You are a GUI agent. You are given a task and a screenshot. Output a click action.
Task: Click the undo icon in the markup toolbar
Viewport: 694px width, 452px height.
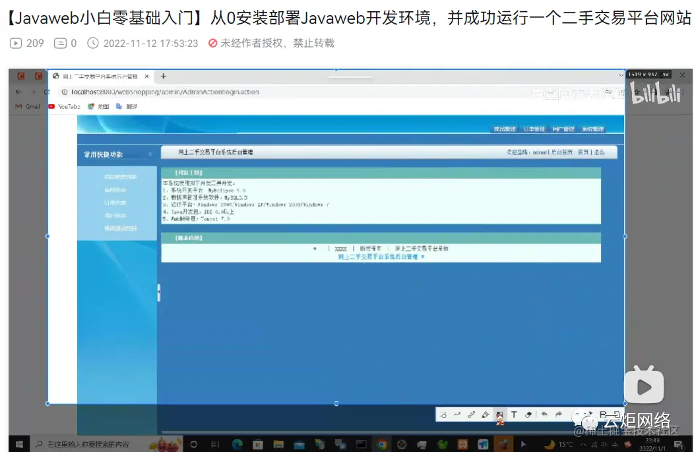click(544, 414)
